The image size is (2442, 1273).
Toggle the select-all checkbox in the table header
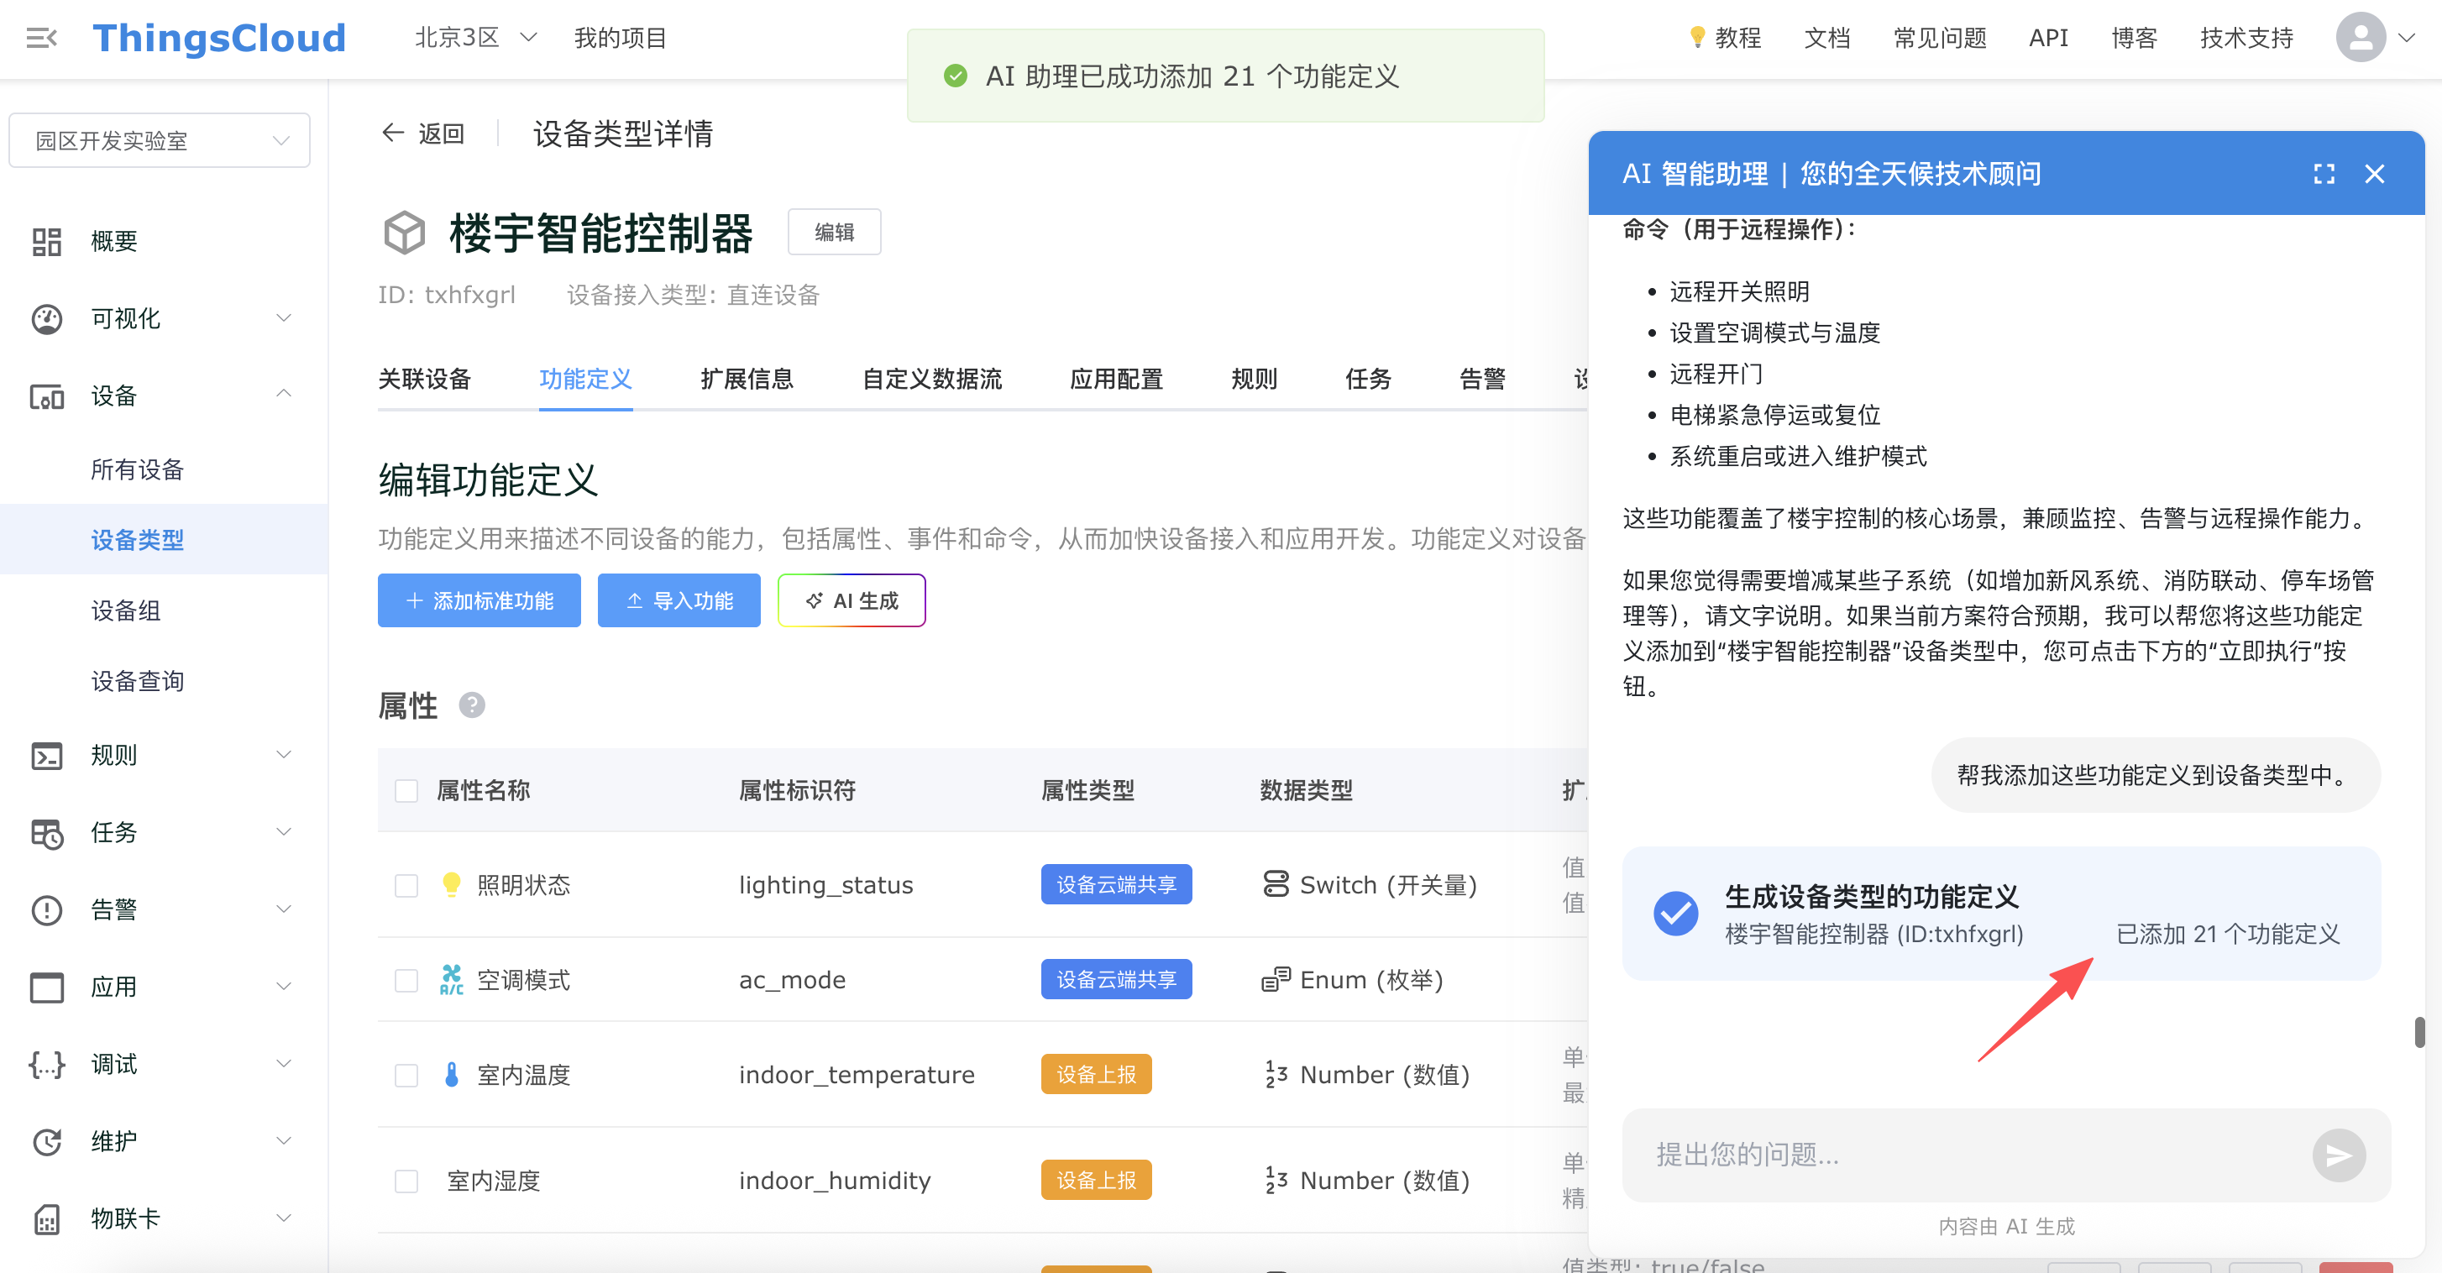coord(406,790)
